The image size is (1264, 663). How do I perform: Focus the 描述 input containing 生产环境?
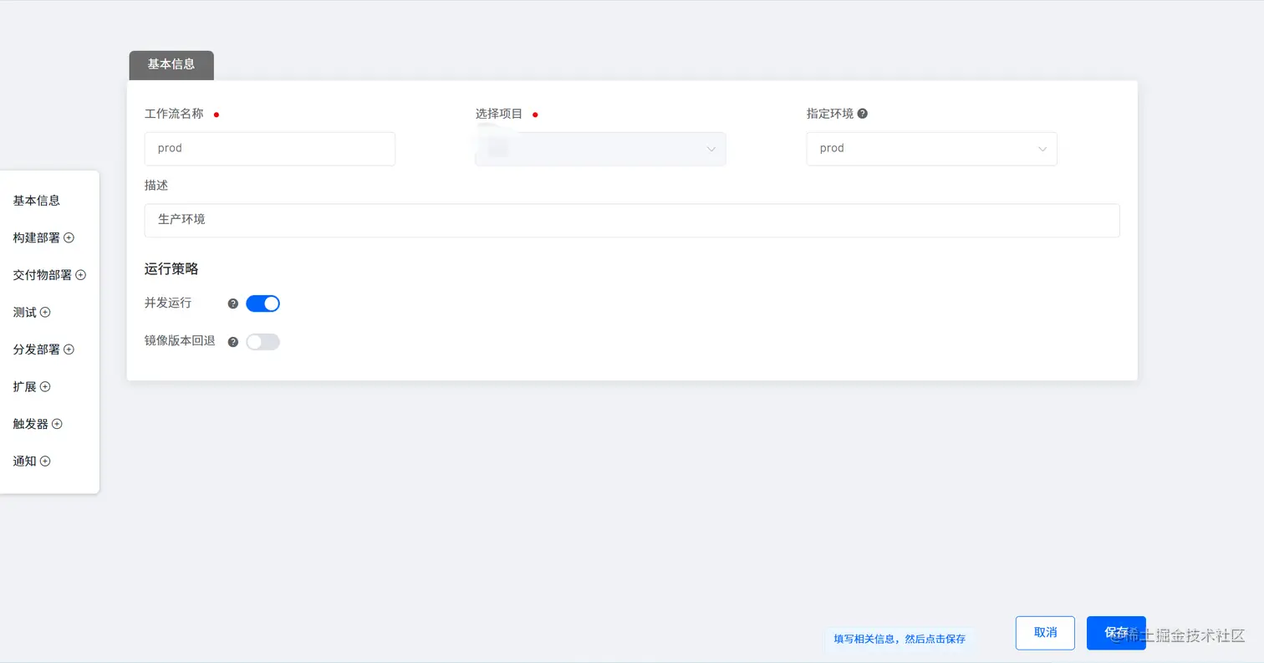[x=632, y=221]
